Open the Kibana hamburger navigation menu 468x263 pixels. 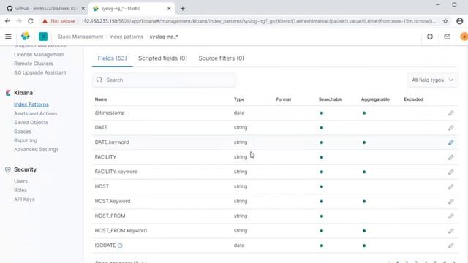[8, 37]
